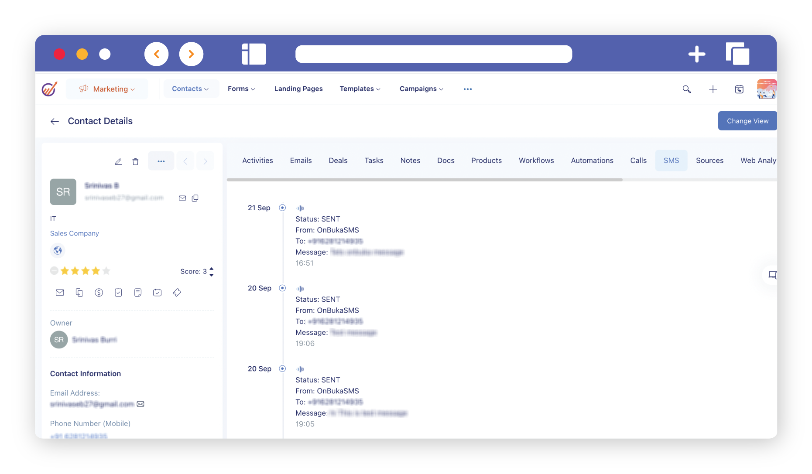Click the add task clipboard icon
This screenshot has width=812, height=474.
pyautogui.click(x=118, y=293)
